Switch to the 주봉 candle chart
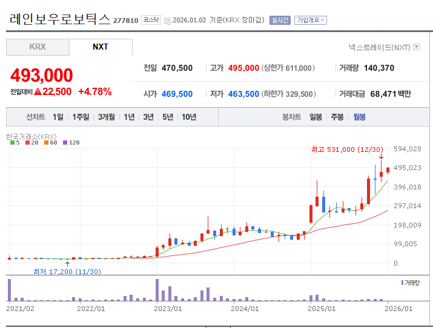This screenshot has width=433, height=328. pos(337,117)
